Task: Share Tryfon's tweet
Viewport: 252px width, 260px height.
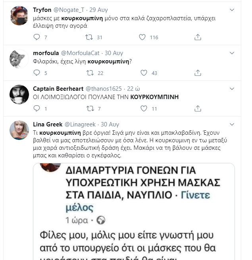Action: pyautogui.click(x=197, y=37)
